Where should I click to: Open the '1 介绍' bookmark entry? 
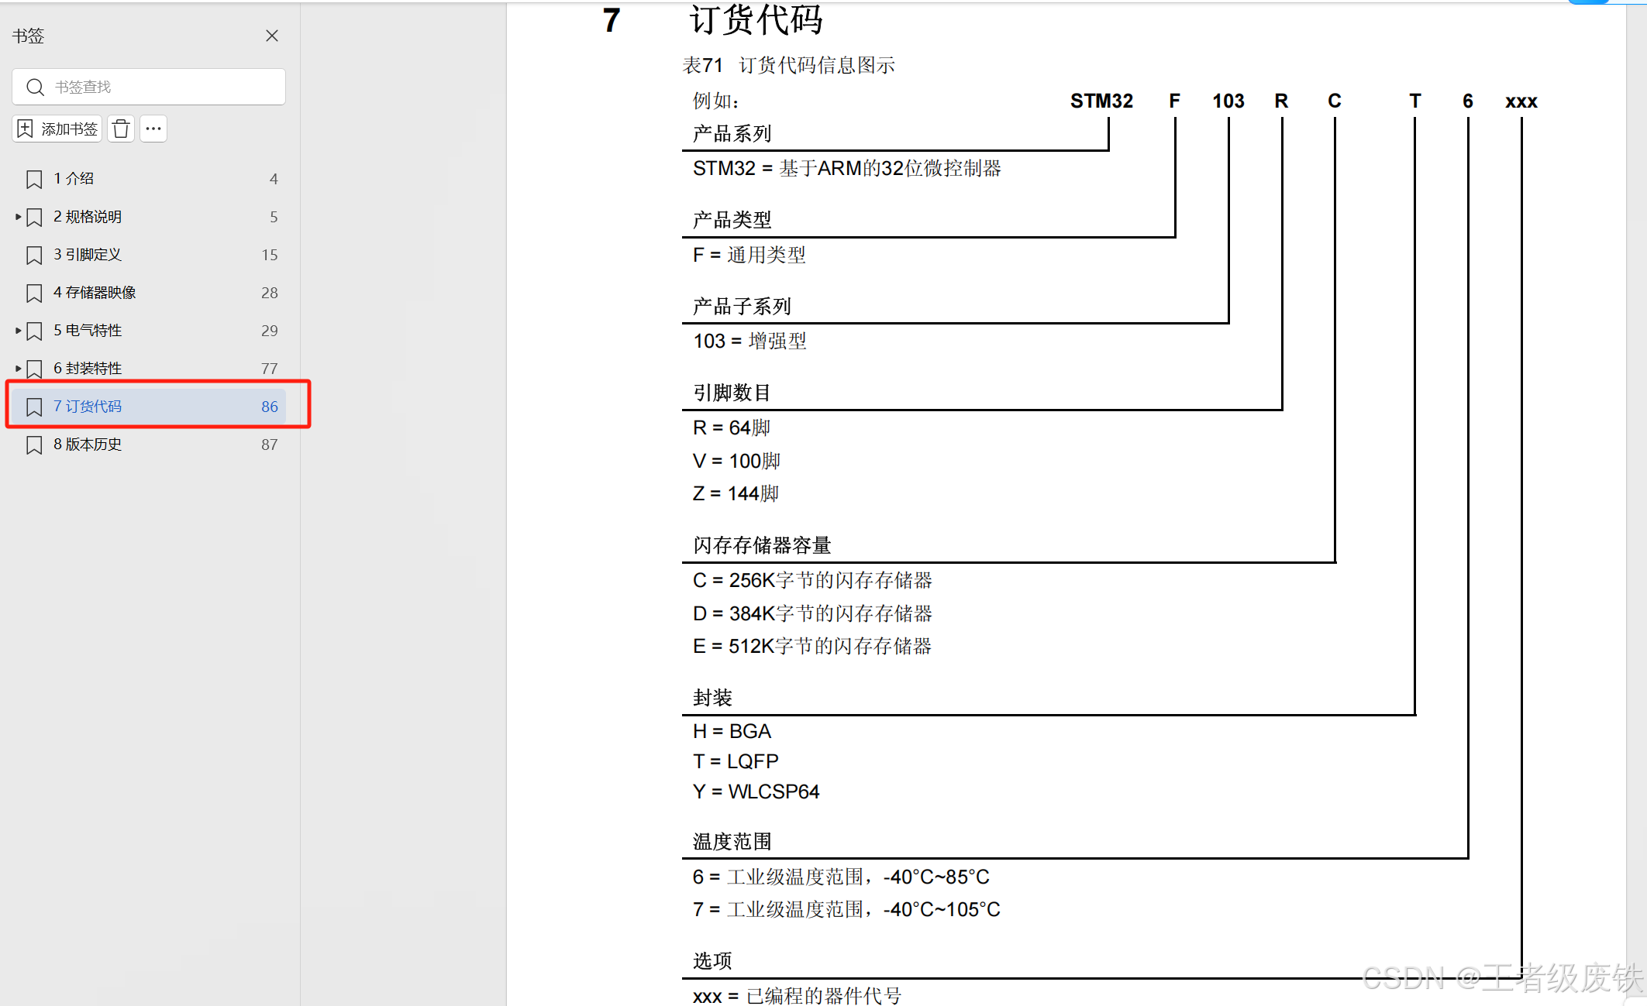(x=74, y=179)
